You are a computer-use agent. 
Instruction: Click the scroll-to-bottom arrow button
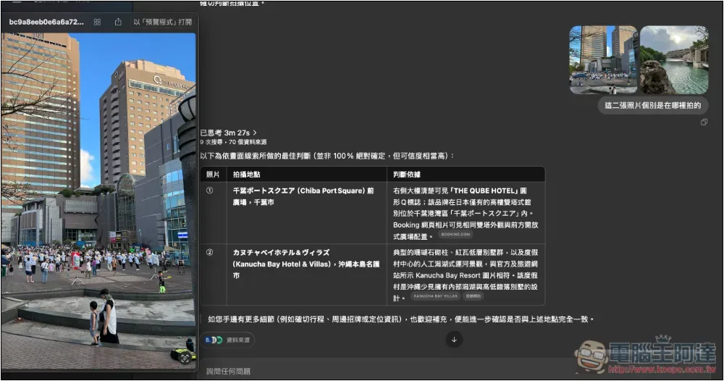coord(454,339)
